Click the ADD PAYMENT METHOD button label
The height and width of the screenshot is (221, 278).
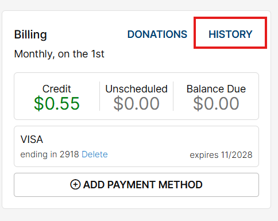142,185
